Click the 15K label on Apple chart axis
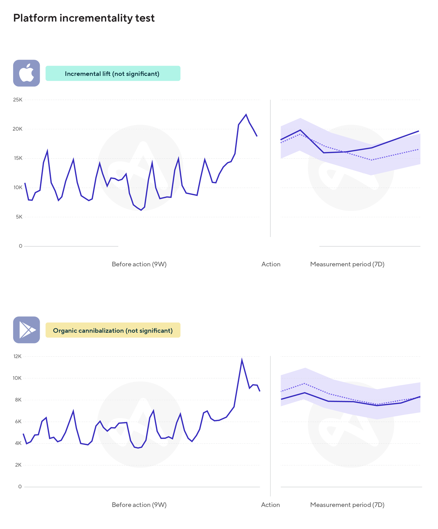 [x=17, y=158]
